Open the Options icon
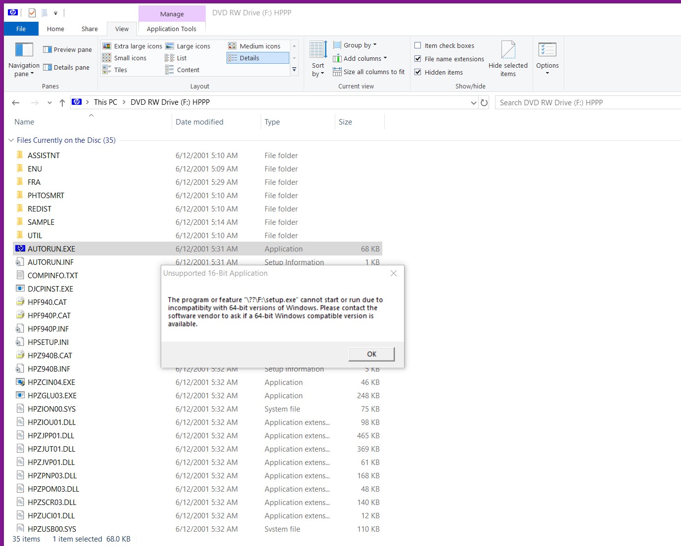This screenshot has width=681, height=546. coord(547,49)
